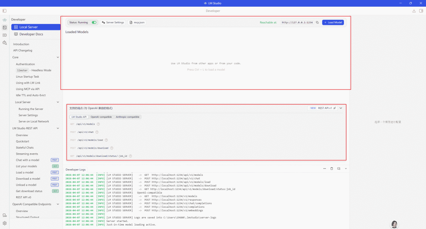Open the Discover model search icon
Viewport: 426px width, 229px height.
(x=5, y=43)
